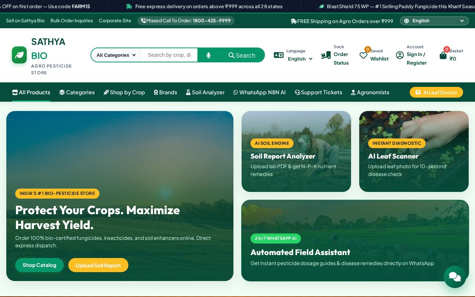Click the INSTANT DIAGNOSTIC badge

[397, 143]
